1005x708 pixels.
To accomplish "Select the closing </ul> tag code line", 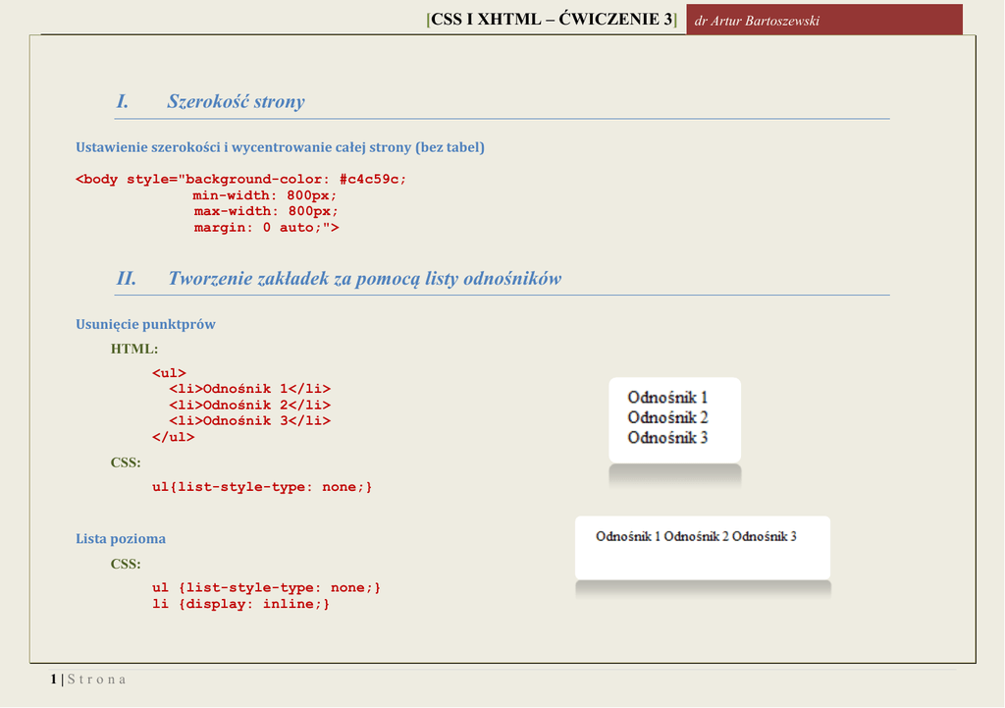I will point(173,437).
